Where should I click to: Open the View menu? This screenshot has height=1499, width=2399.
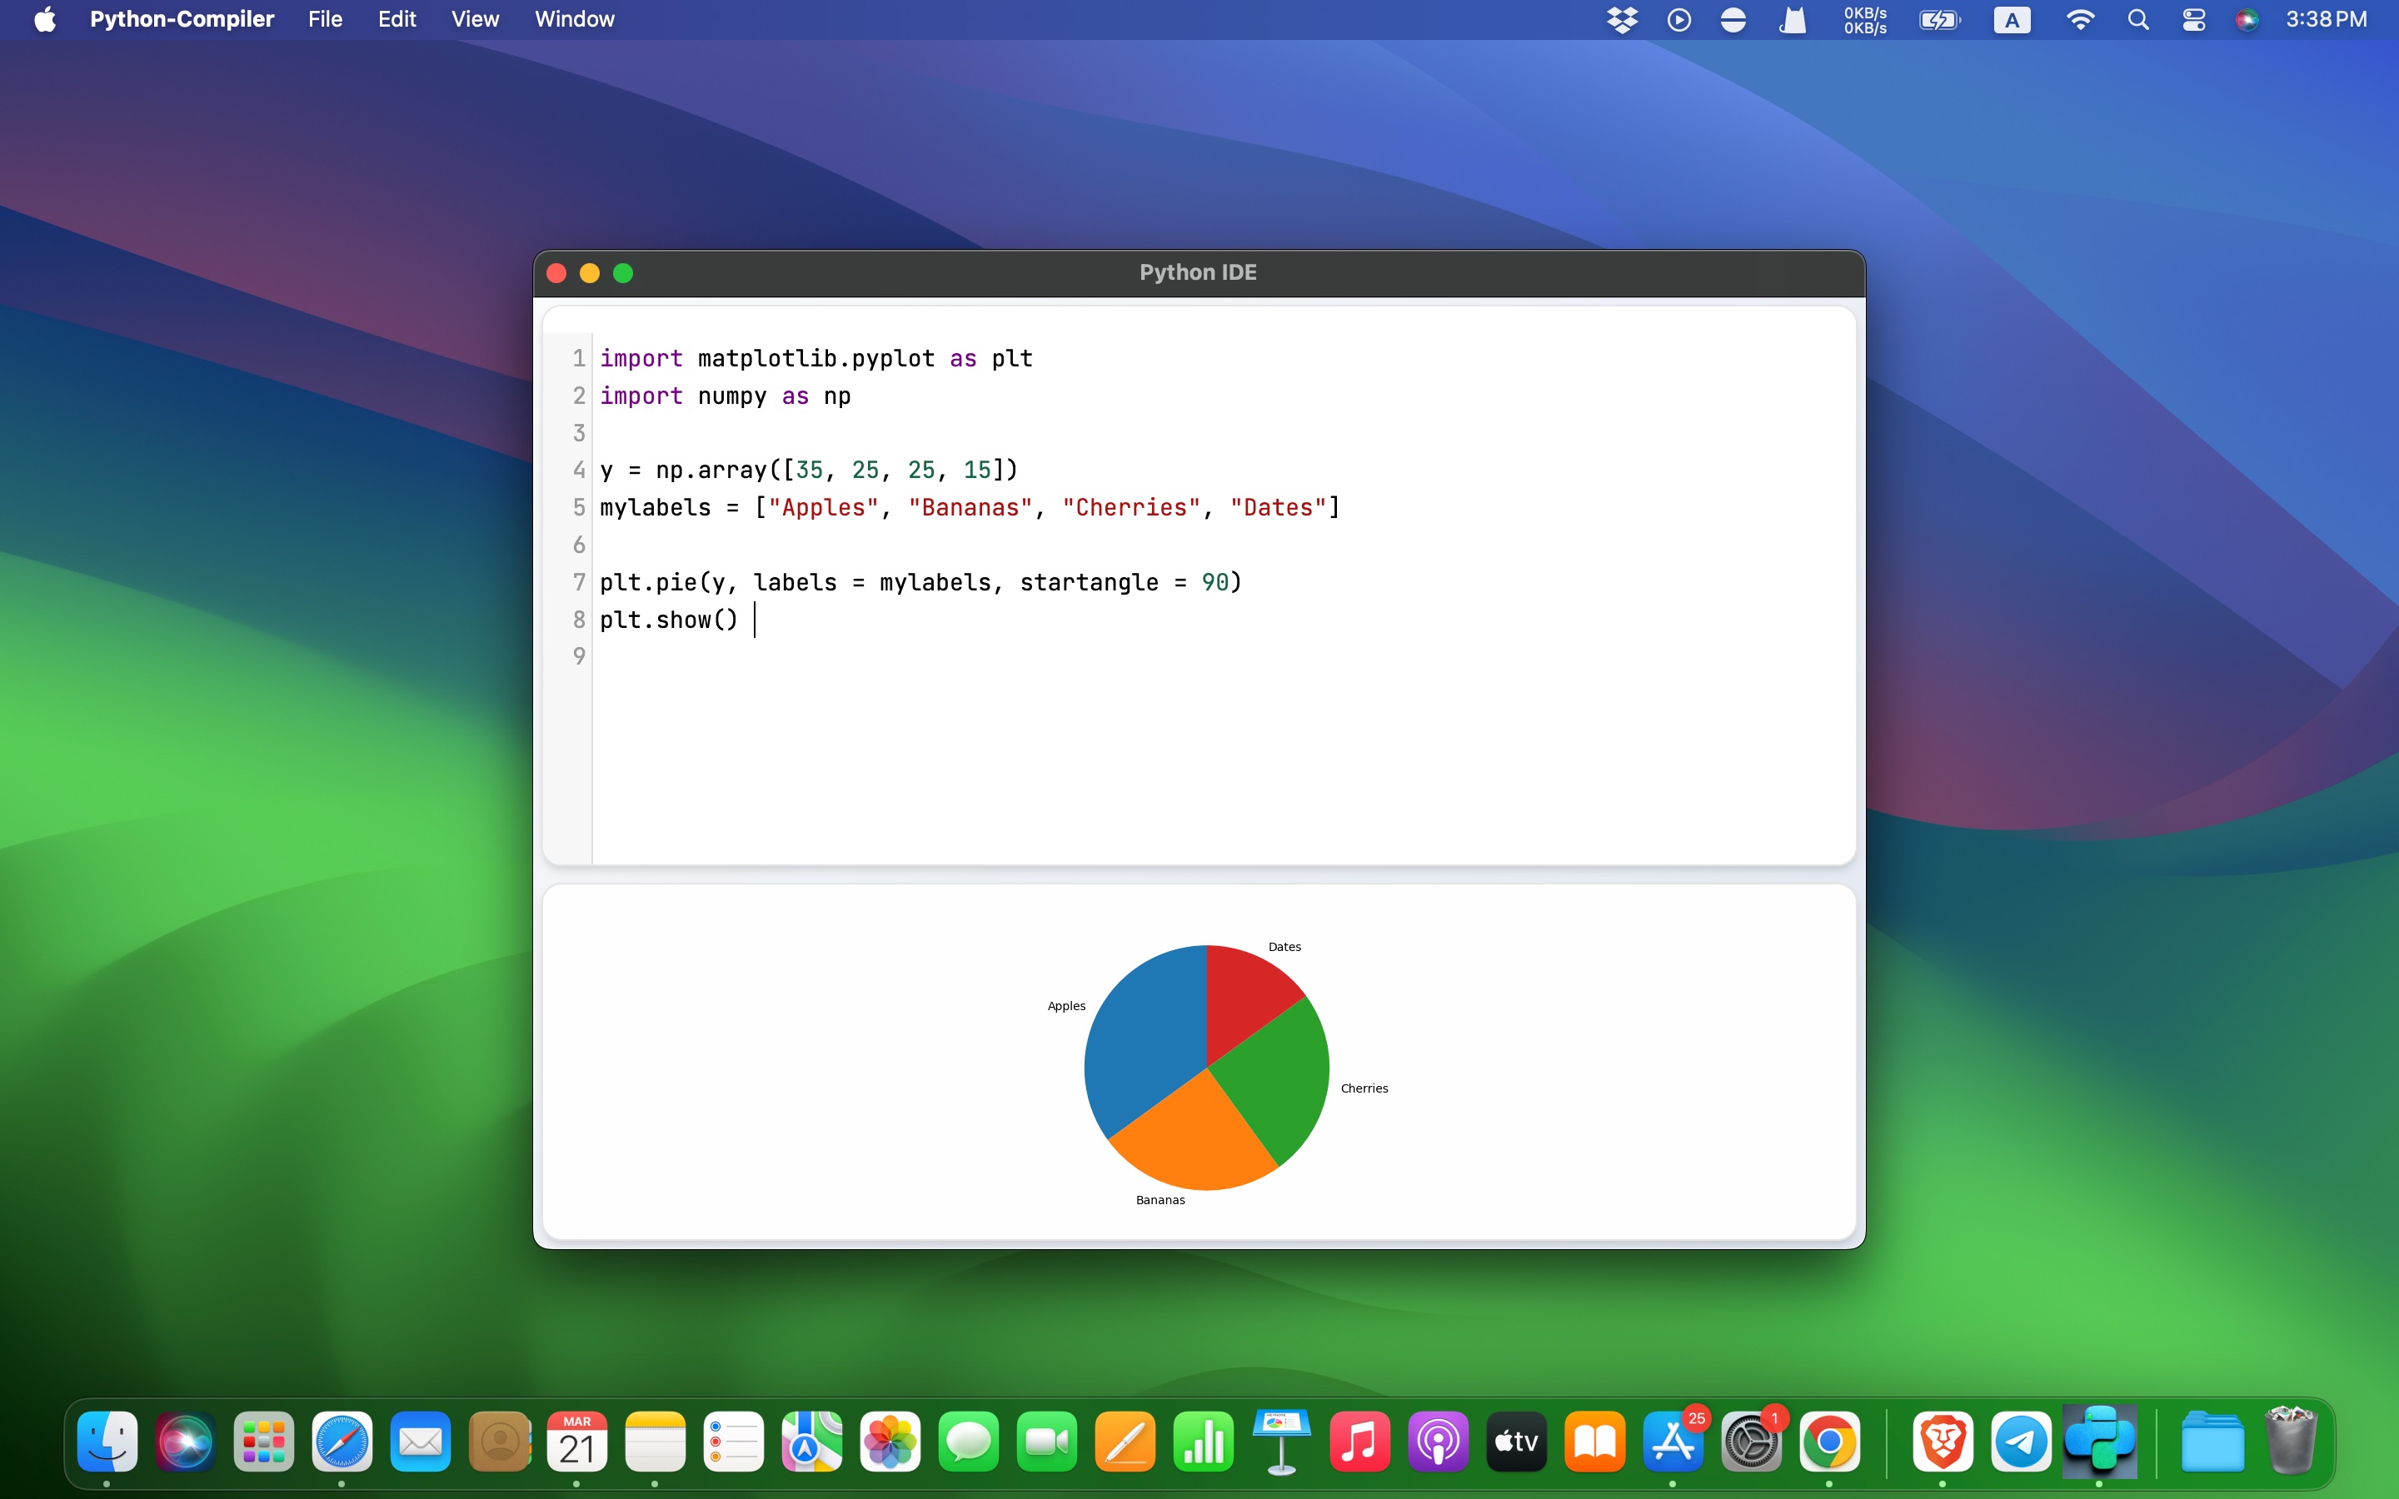[x=475, y=20]
